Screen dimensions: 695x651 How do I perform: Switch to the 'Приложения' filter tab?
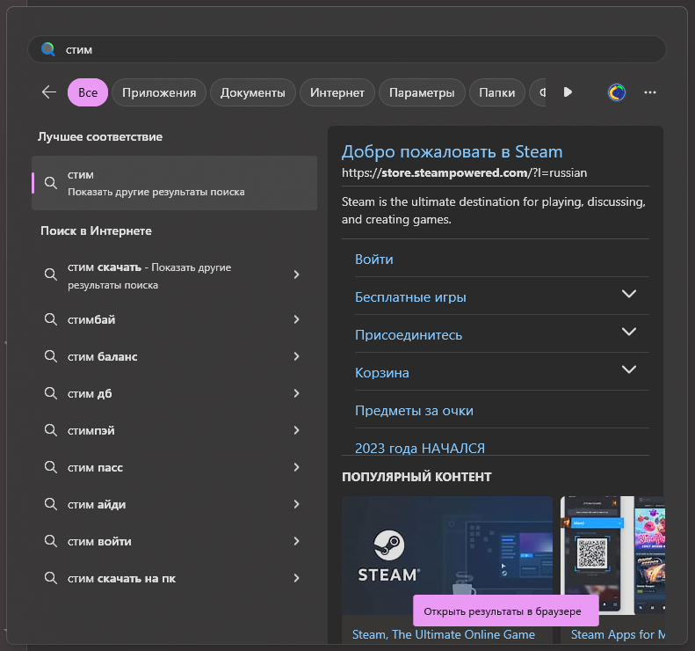tap(159, 92)
